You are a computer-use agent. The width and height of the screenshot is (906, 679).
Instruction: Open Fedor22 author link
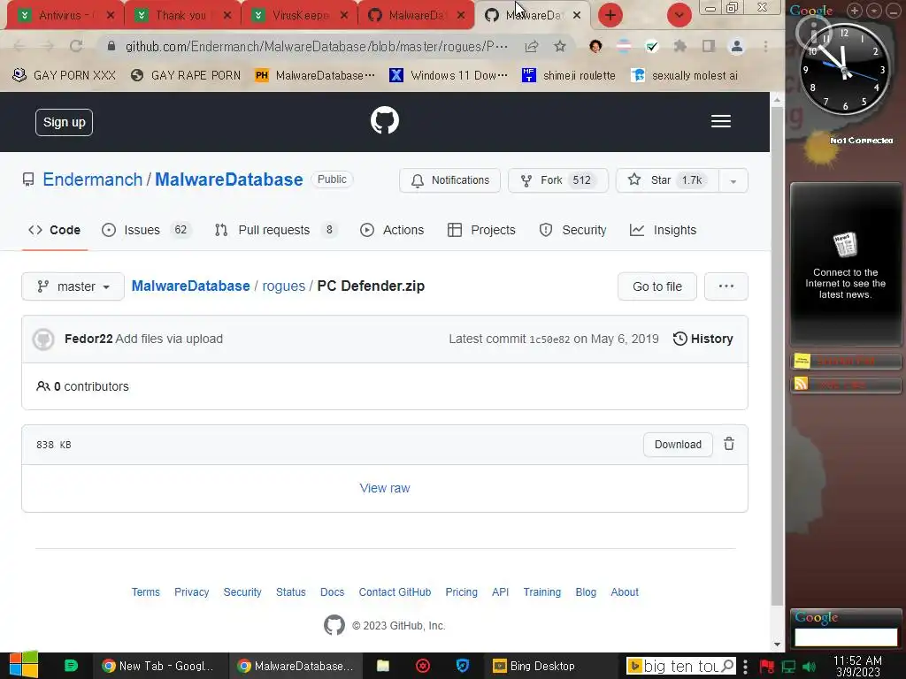[88, 339]
